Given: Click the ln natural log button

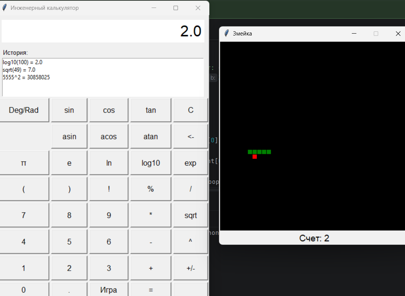Looking at the screenshot, I should tap(109, 163).
